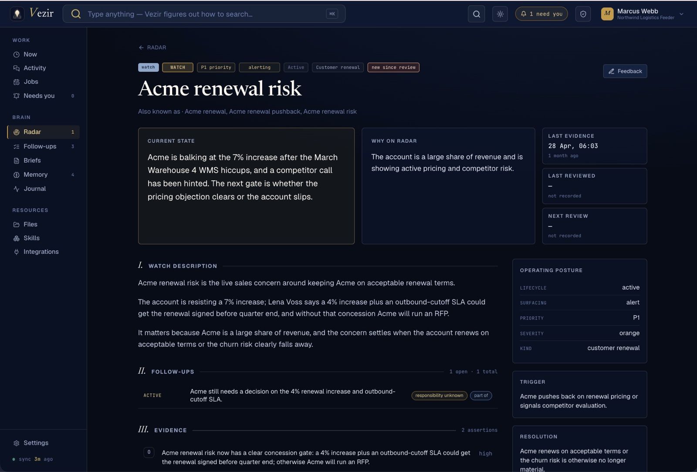Viewport: 697px width, 472px height.
Task: Click the gold 'WATCH' badge
Action: pos(178,67)
